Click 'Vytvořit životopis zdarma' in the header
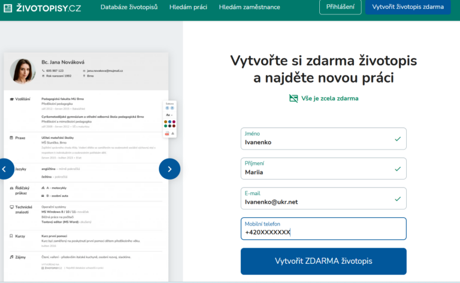This screenshot has width=460, height=283. [x=407, y=7]
